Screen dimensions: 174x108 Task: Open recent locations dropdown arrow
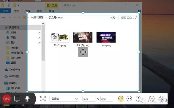point(14,18)
